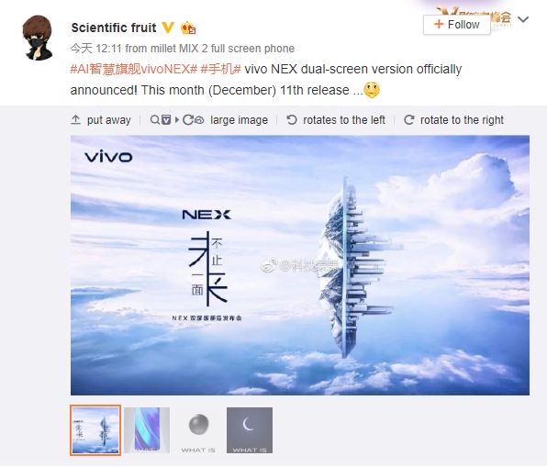The width and height of the screenshot is (547, 467).
Task: Open the #AI智慧旗舰vivoNEX# hashtag
Action: coord(134,69)
